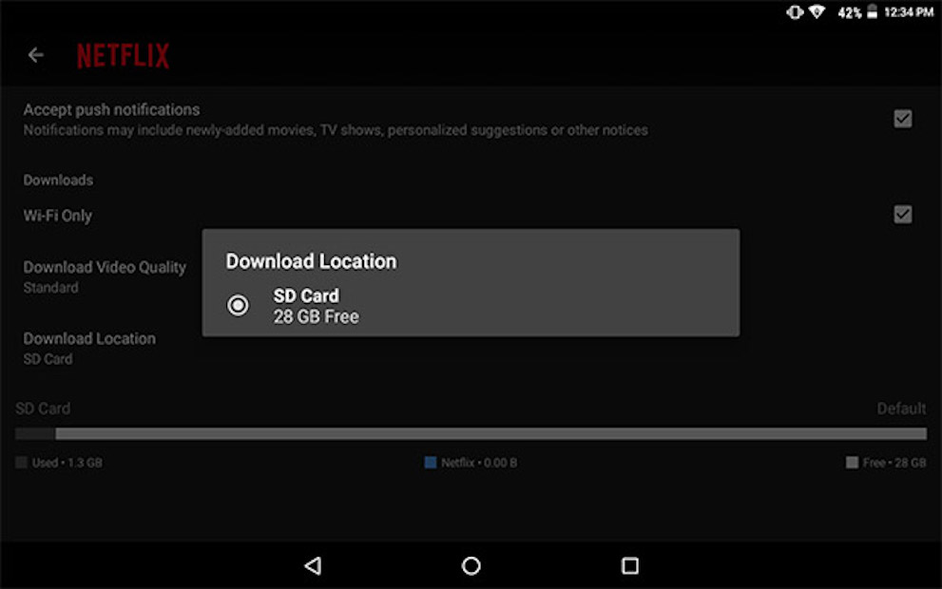Click the red Netflix logo
This screenshot has height=589, width=942.
pos(123,56)
